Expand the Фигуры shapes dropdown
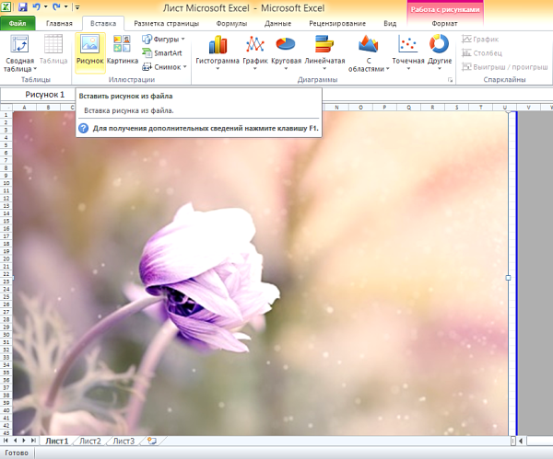The width and height of the screenshot is (553, 459). (163, 40)
